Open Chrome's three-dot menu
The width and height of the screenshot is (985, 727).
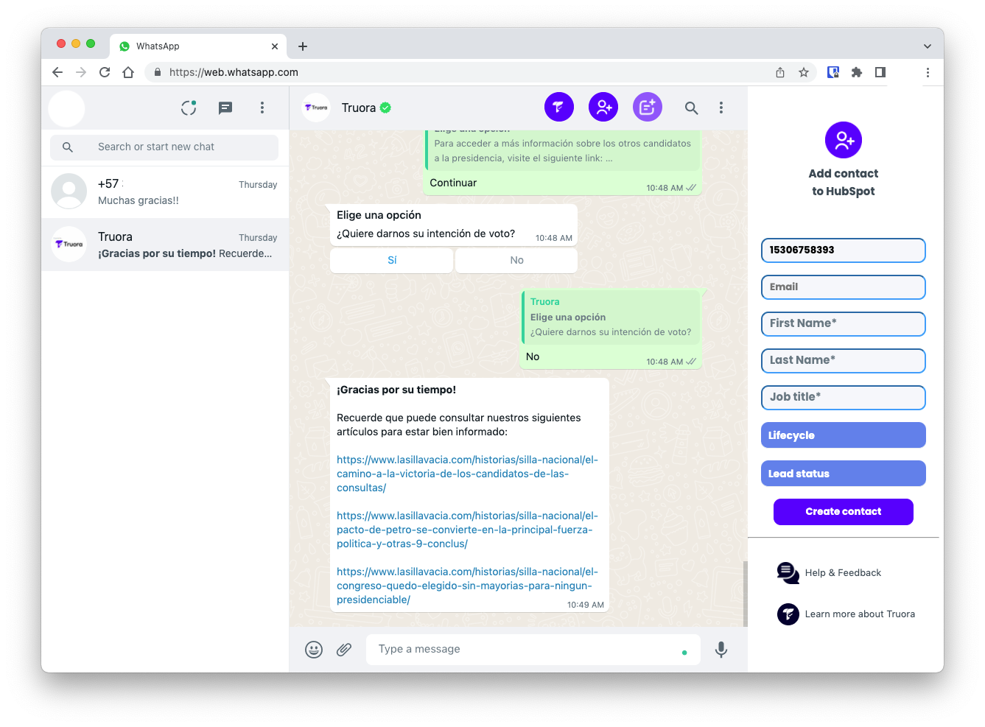(x=928, y=72)
